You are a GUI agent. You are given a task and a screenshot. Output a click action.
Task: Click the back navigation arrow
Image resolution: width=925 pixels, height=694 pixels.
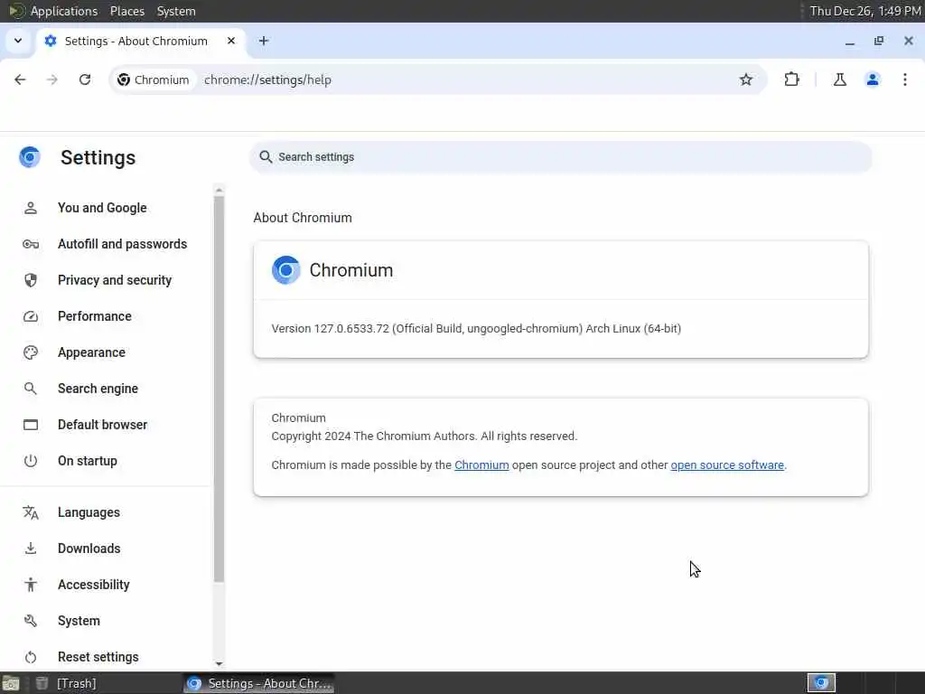20,80
